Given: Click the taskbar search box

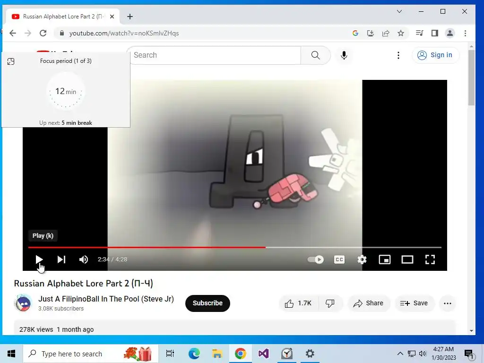Looking at the screenshot, I should point(91,354).
